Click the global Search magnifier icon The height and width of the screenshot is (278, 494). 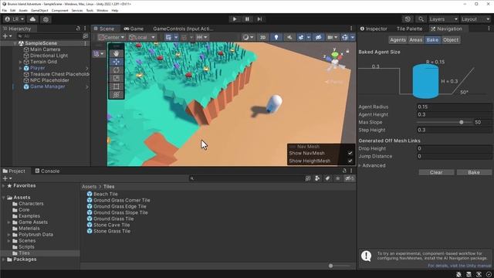[x=421, y=19]
